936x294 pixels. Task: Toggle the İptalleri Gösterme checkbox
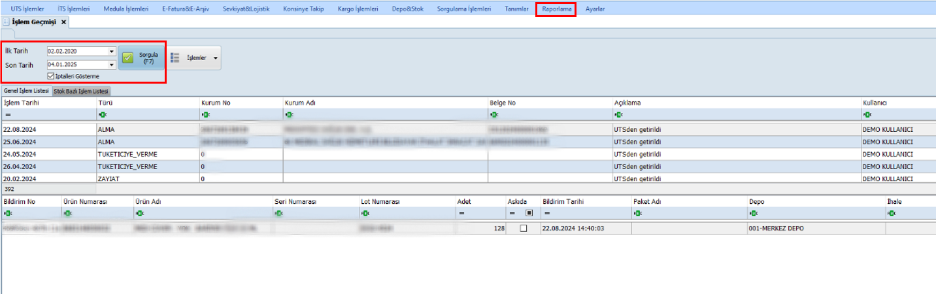[x=60, y=76]
